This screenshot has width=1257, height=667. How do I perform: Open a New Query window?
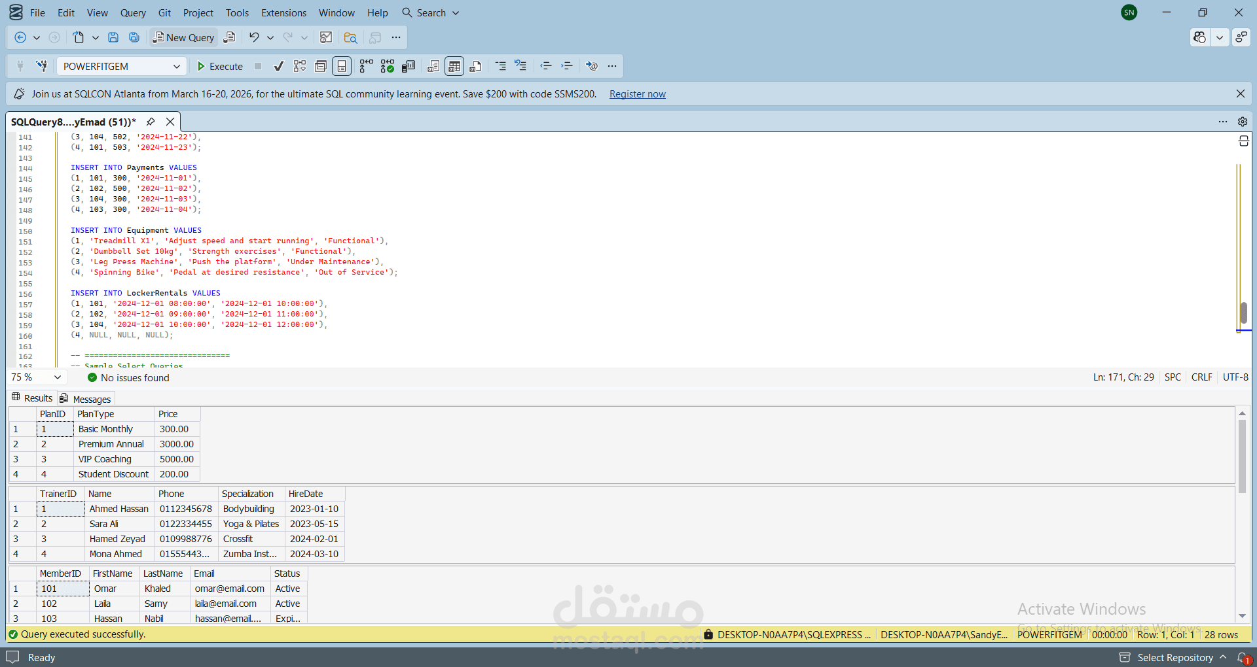(x=183, y=37)
